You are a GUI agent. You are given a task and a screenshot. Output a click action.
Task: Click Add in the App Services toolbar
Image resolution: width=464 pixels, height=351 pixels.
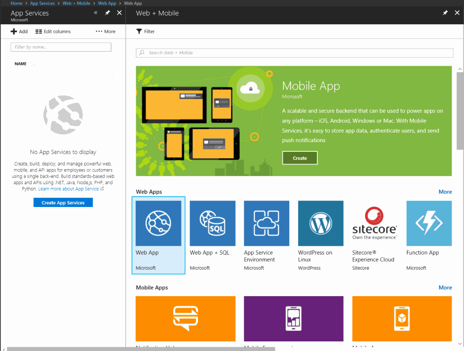(x=19, y=32)
